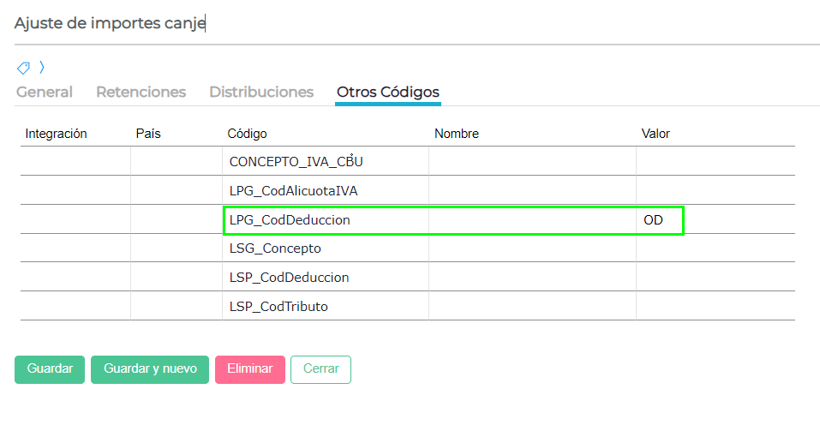Edit the Ajuste de importes canje title field
The width and height of the screenshot is (820, 437).
tap(257, 23)
